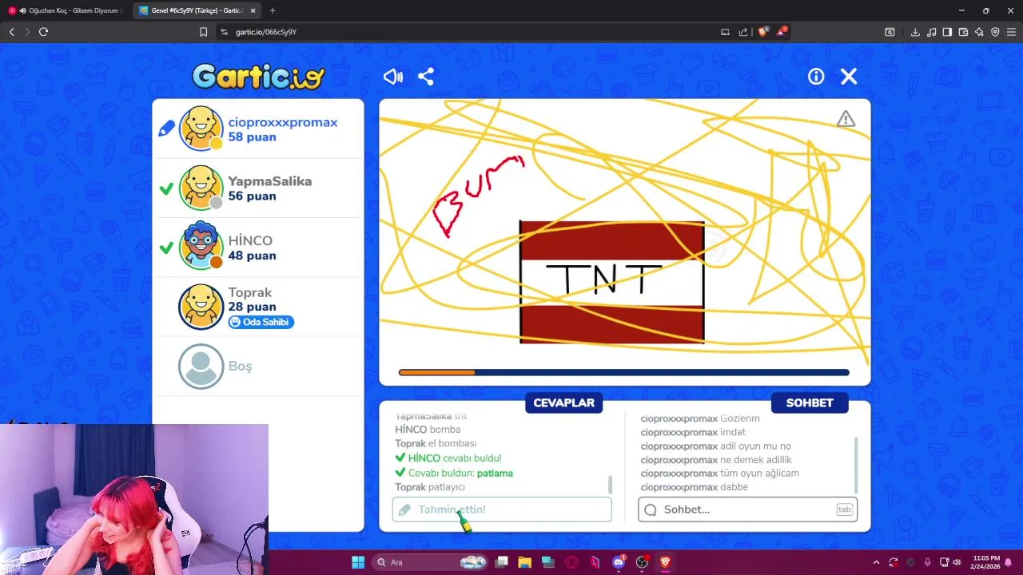1023x575 pixels.
Task: Click the answers list scrollbar
Action: [611, 484]
